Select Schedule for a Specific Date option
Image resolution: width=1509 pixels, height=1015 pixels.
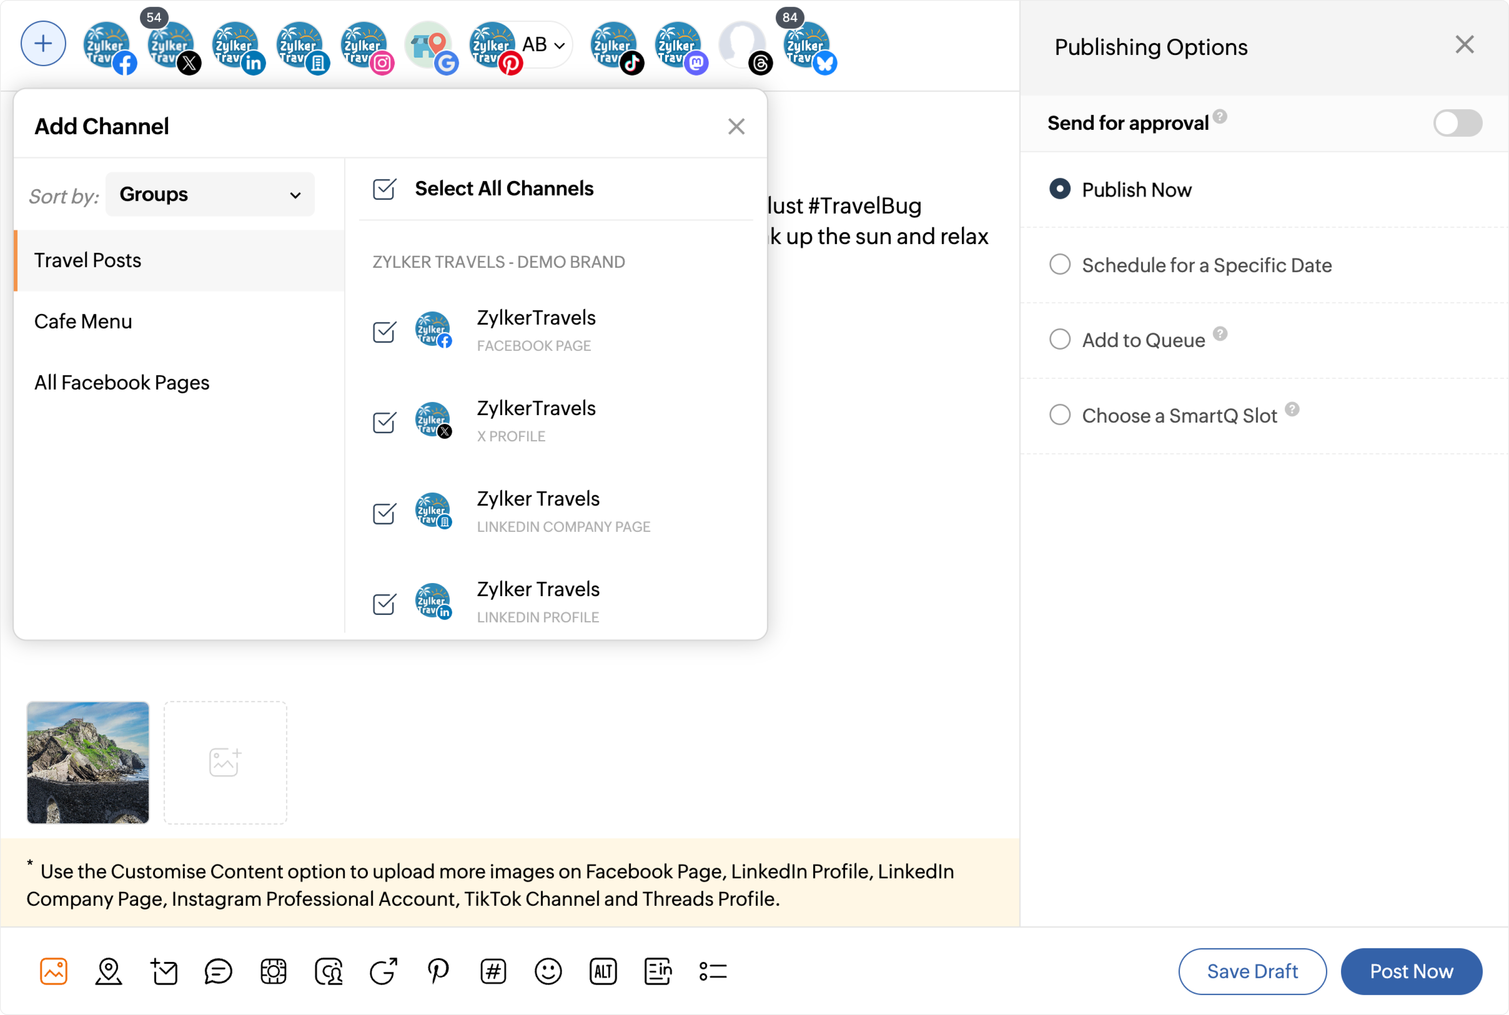click(x=1060, y=265)
